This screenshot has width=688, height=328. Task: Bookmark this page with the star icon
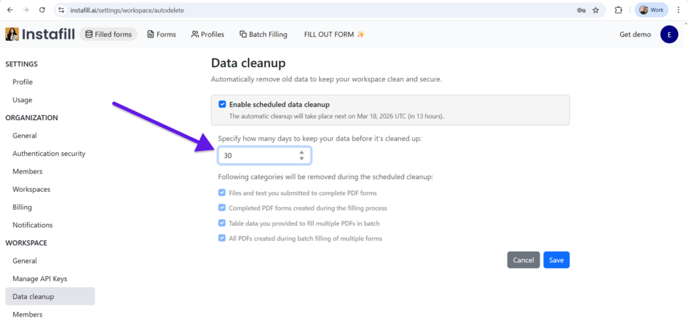pyautogui.click(x=595, y=10)
